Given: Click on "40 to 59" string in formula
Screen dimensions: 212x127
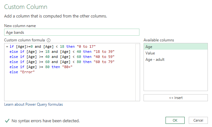Looking at the screenshot, I should [x=104, y=57].
